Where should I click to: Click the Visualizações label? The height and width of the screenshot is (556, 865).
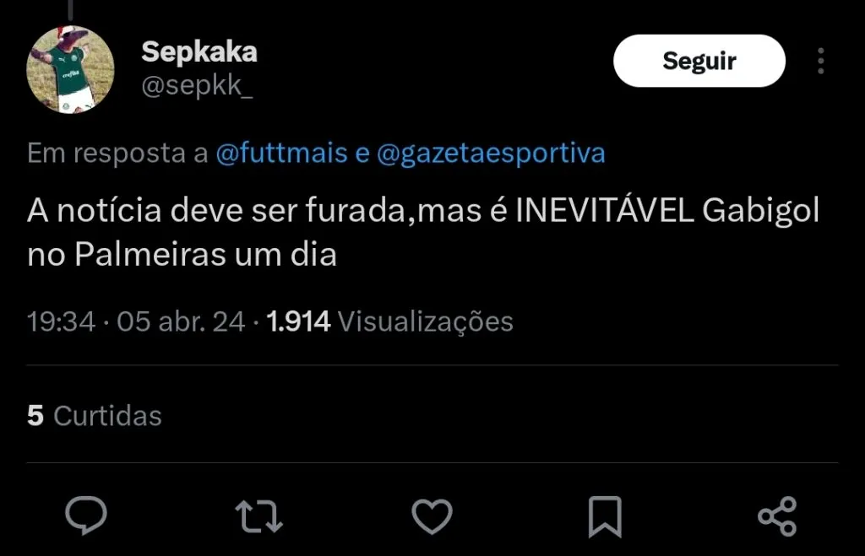[426, 321]
